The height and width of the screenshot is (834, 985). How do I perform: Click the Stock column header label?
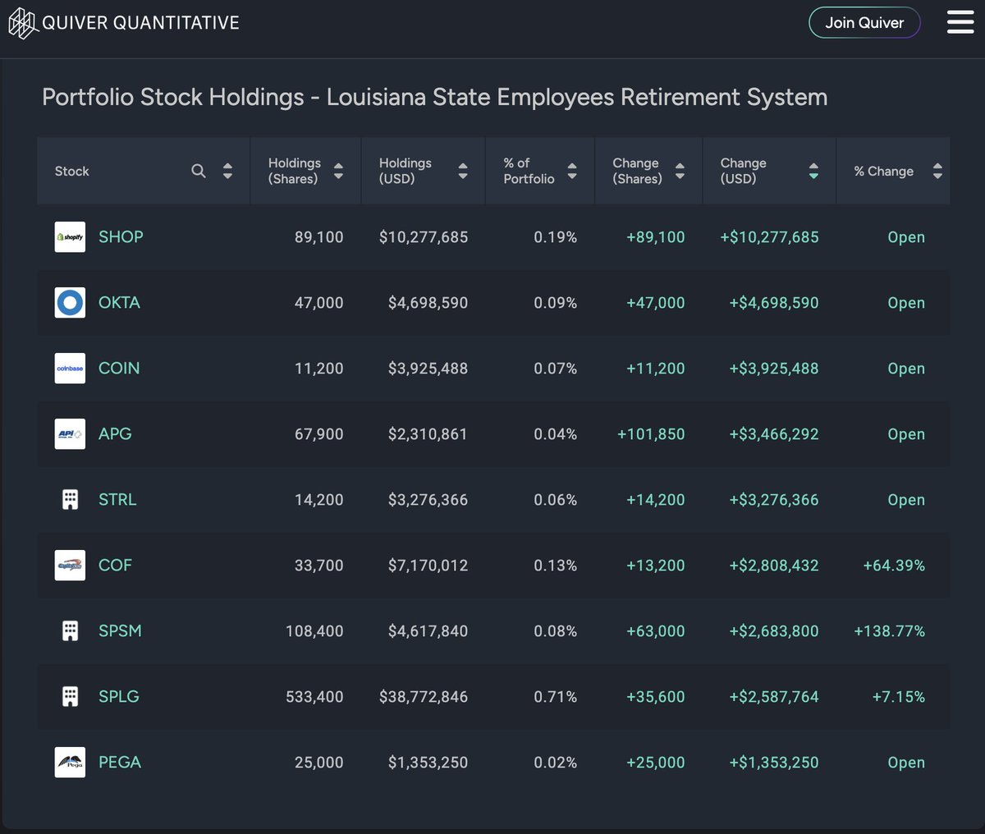tap(72, 171)
